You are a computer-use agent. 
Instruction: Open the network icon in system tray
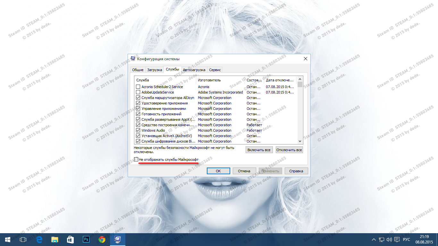click(382, 240)
